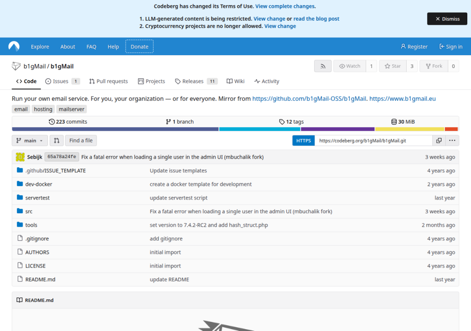The height and width of the screenshot is (331, 471).
Task: Open the repository RSS feed icon
Action: [323, 66]
